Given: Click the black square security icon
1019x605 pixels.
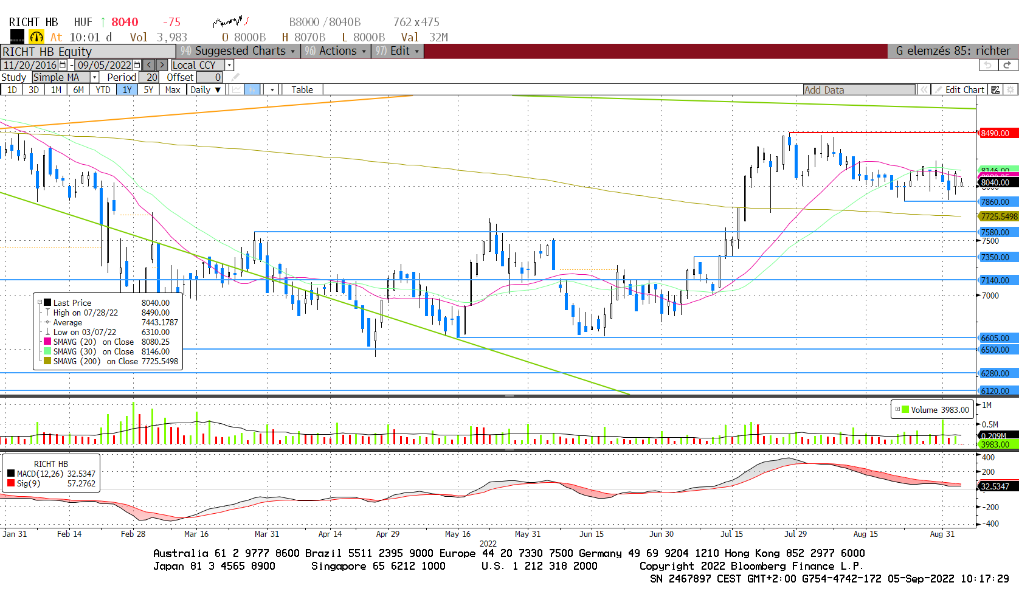Looking at the screenshot, I should (x=18, y=37).
